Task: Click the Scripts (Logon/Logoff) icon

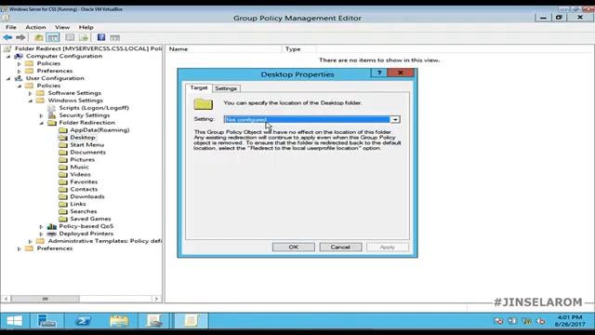Action: [52, 108]
